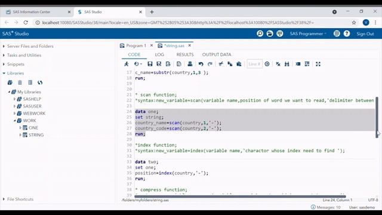The width and height of the screenshot is (382, 215).
Task: Refresh the Libraries list
Action: coord(40,82)
